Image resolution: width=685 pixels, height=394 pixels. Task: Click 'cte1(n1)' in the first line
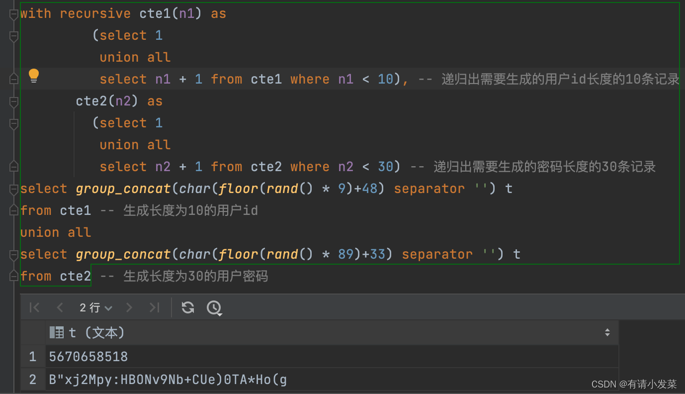[x=171, y=13]
